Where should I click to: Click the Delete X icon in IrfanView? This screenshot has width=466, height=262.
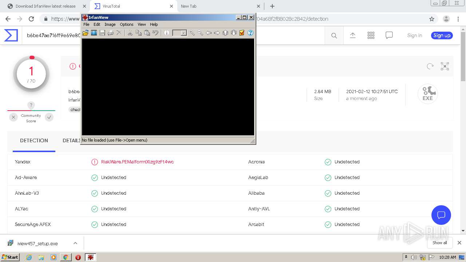(119, 33)
